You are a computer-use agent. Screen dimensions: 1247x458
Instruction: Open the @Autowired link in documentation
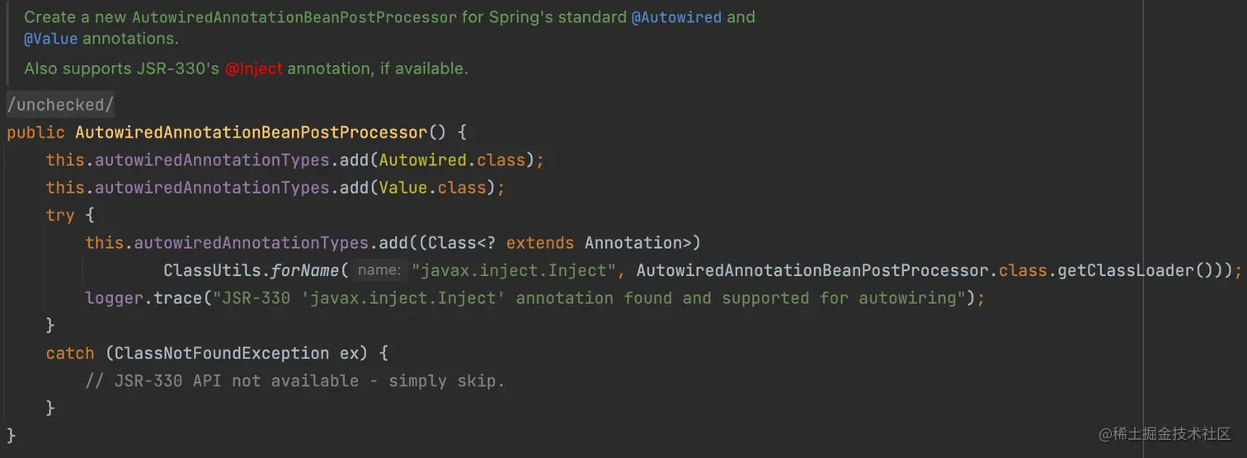676,16
